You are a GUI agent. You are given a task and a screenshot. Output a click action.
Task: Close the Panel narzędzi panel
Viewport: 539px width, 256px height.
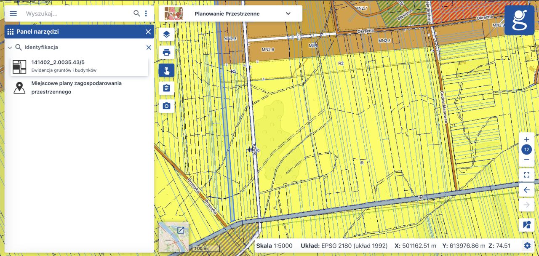click(x=148, y=32)
